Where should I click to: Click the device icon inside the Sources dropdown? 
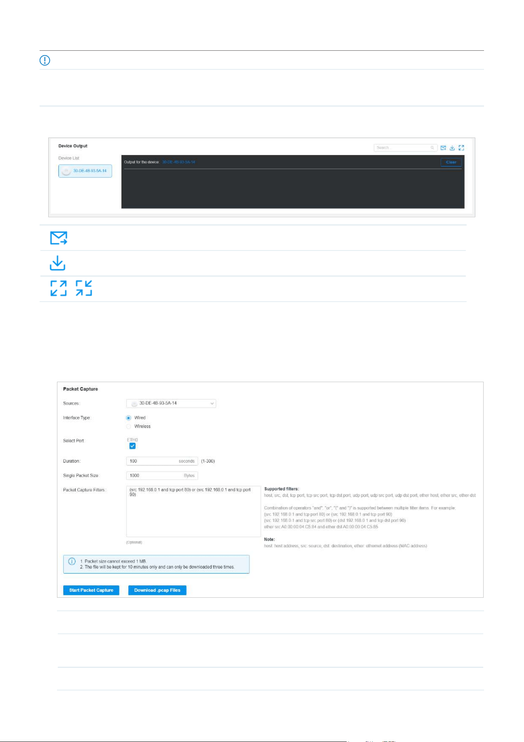(134, 404)
